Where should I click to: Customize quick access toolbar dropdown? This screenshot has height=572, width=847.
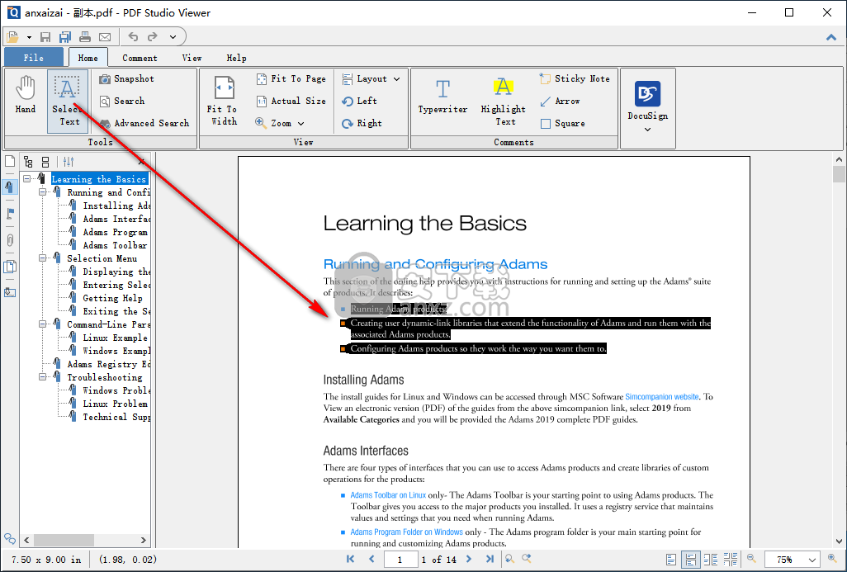[x=173, y=37]
